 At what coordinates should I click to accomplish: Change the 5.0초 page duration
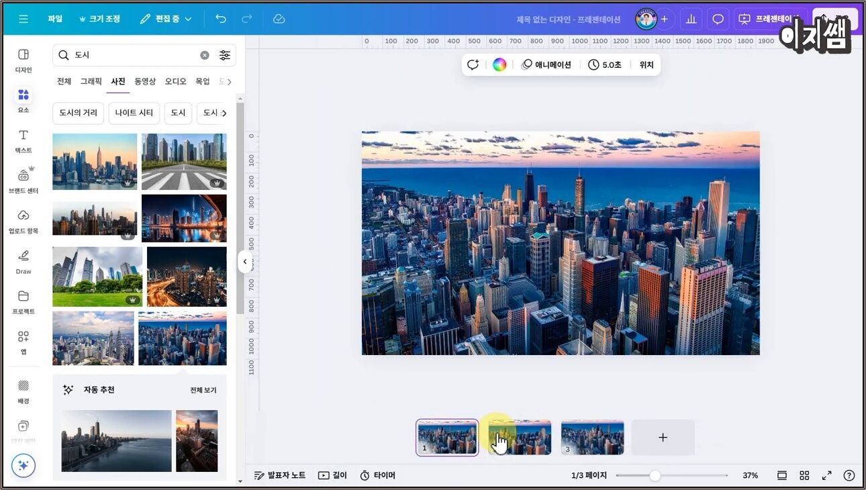click(x=605, y=64)
